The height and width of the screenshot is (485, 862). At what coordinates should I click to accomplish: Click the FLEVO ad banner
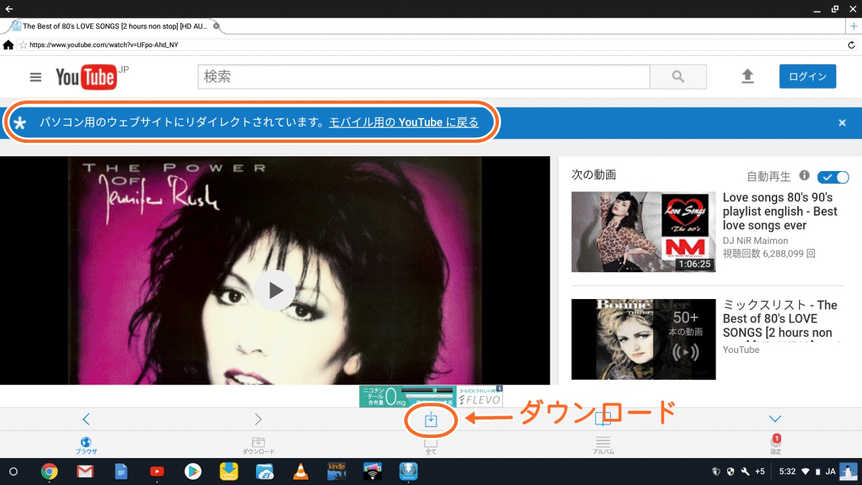[431, 396]
